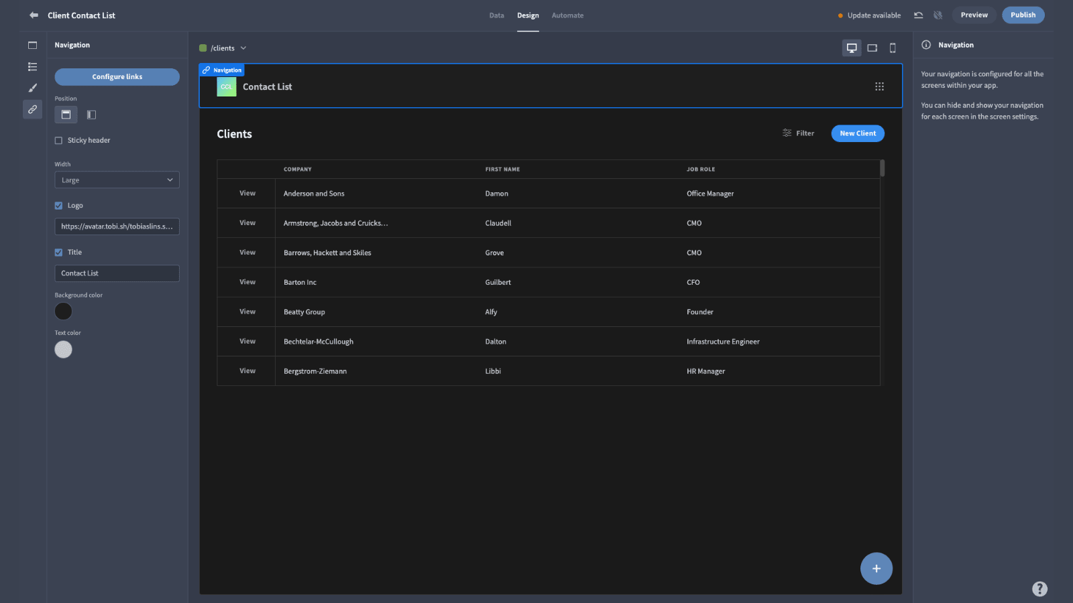The height and width of the screenshot is (603, 1073).
Task: Open the Components list icon in sidebar
Action: click(32, 66)
